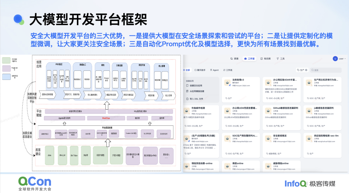
Task: Filter apps by 工作流
Action: [x=228, y=70]
